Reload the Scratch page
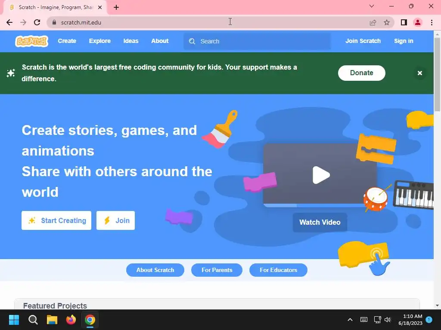This screenshot has width=441, height=330. click(x=37, y=22)
